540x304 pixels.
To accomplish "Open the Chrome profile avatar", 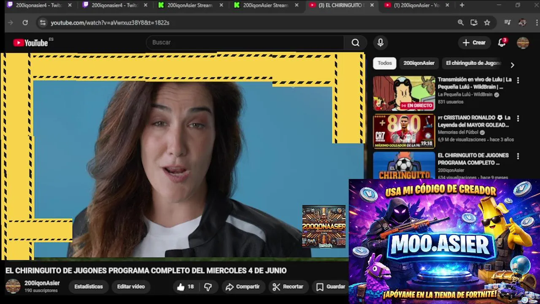I will point(522,23).
